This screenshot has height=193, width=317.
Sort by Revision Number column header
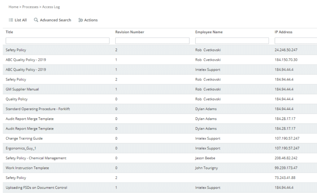(129, 32)
